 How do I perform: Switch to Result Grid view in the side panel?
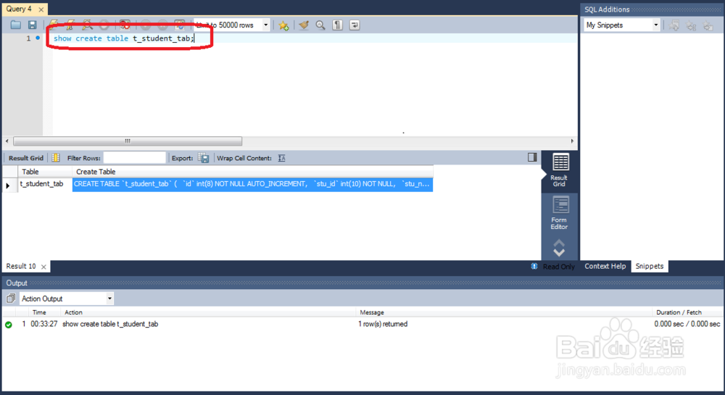click(x=559, y=170)
